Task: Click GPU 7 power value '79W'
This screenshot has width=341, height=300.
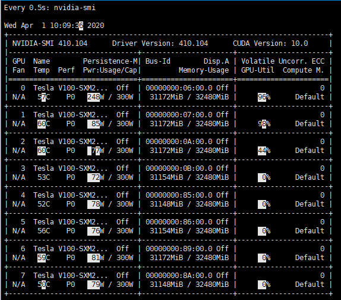Action: [x=97, y=285]
